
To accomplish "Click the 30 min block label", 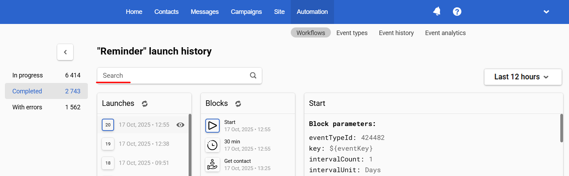I will coord(232,142).
